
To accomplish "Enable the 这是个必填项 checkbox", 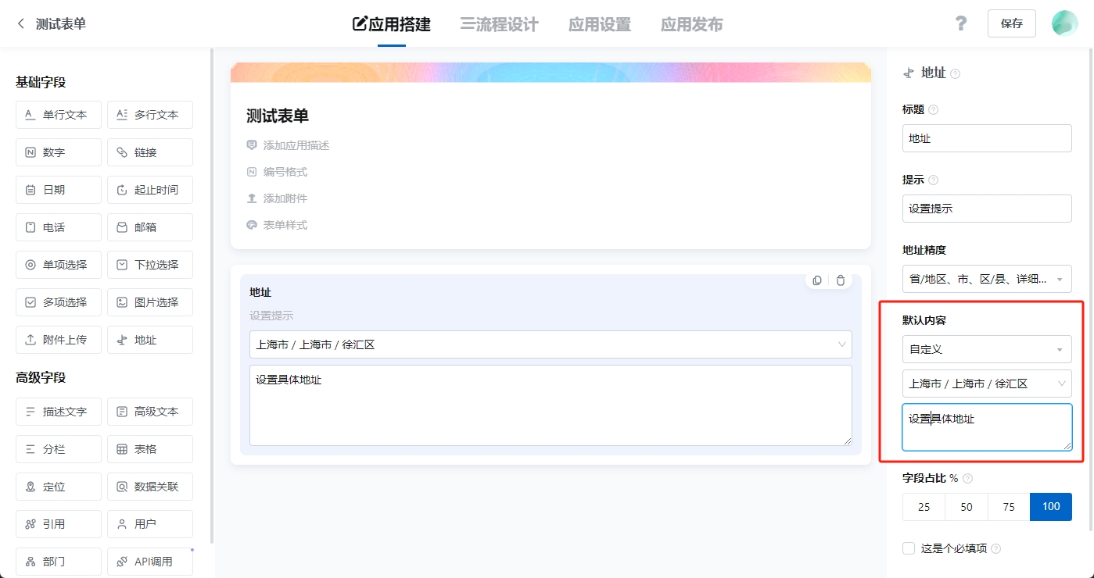I will pos(909,548).
